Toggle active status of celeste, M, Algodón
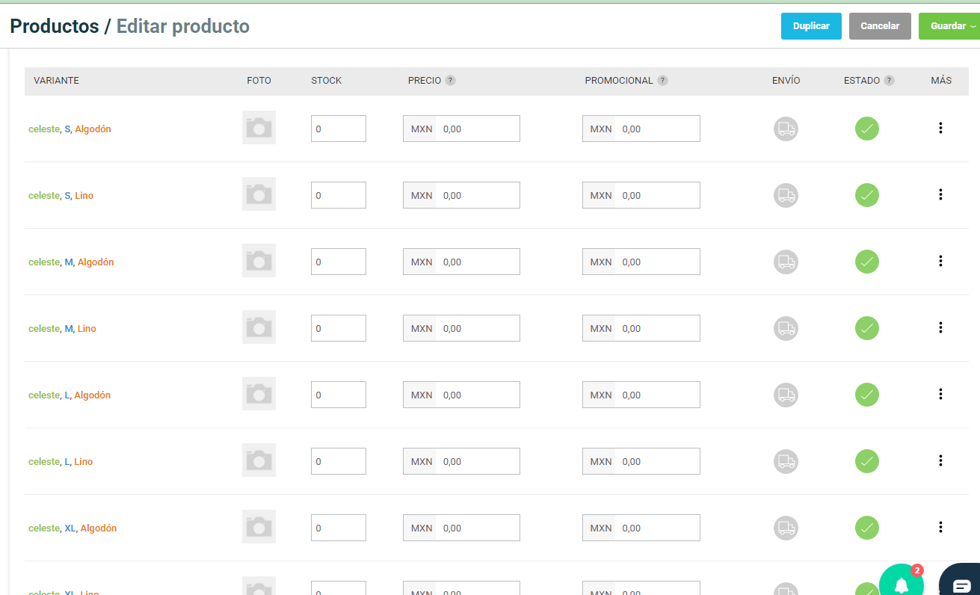The image size is (980, 595). coord(867,262)
